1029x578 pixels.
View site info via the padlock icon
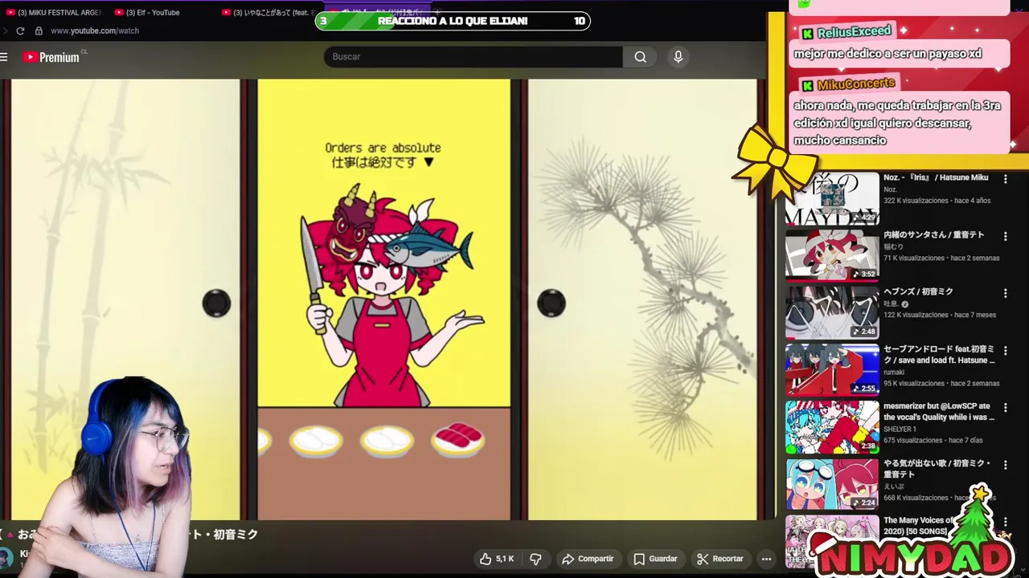click(39, 31)
